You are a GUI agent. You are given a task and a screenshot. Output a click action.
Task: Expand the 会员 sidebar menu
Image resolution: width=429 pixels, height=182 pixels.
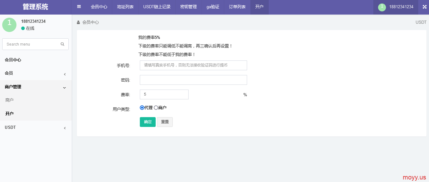tap(36, 73)
